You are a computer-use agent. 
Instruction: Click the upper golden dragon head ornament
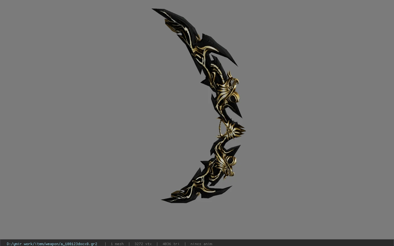(230, 91)
